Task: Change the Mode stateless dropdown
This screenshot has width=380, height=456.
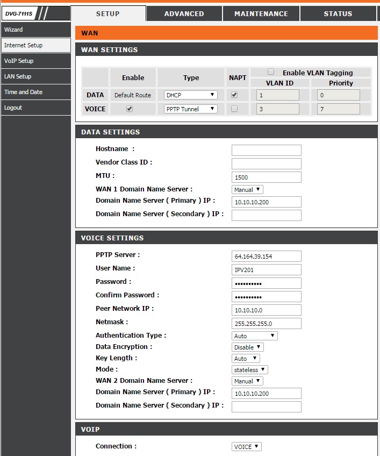Action: 249,369
